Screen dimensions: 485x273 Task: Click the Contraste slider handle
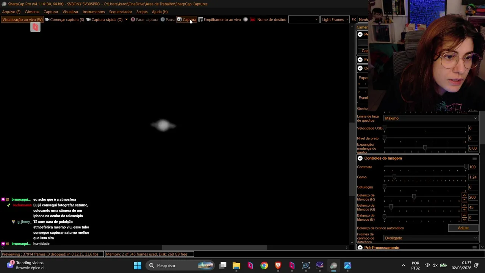click(x=466, y=166)
